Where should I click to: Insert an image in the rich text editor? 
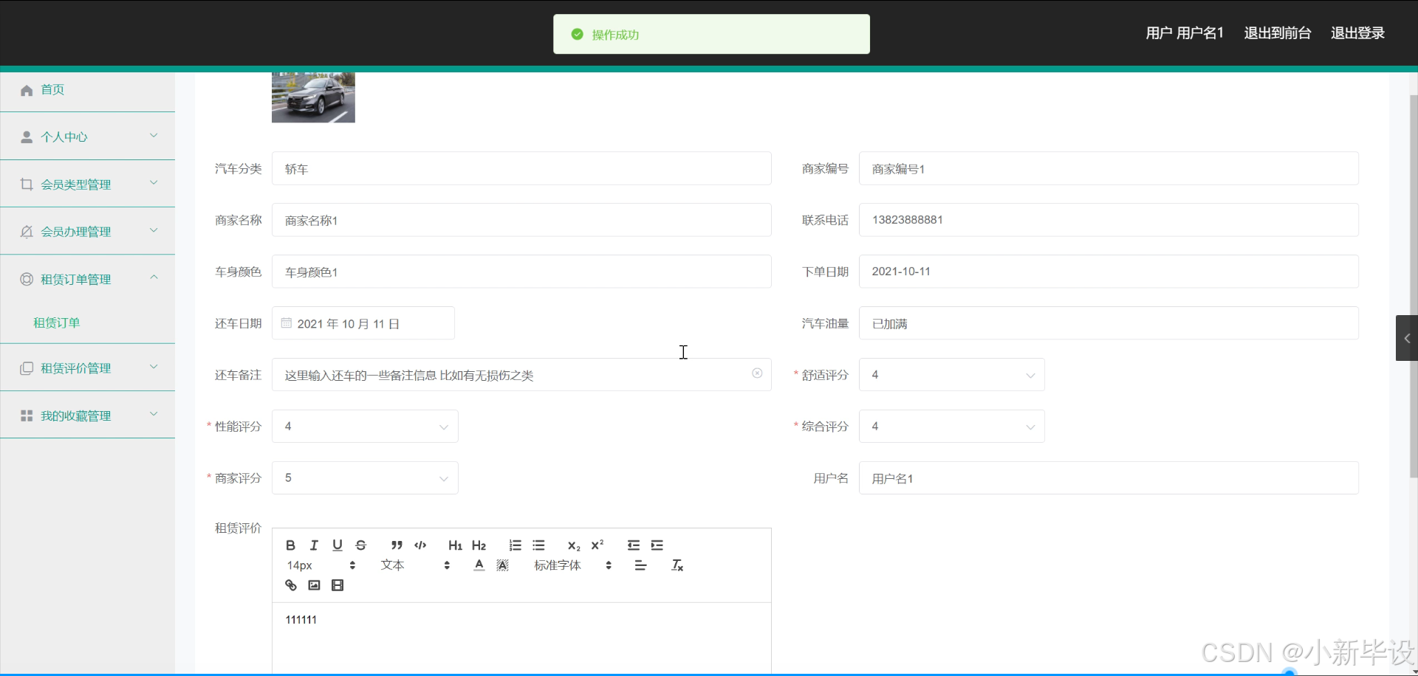314,584
